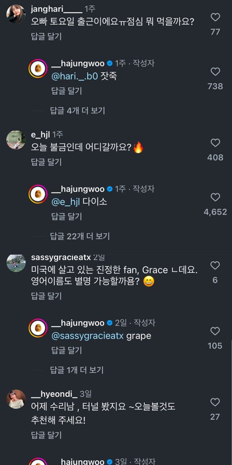This screenshot has width=232, height=465.
Task: View sassygracieatx's profile photo
Action: click(16, 263)
